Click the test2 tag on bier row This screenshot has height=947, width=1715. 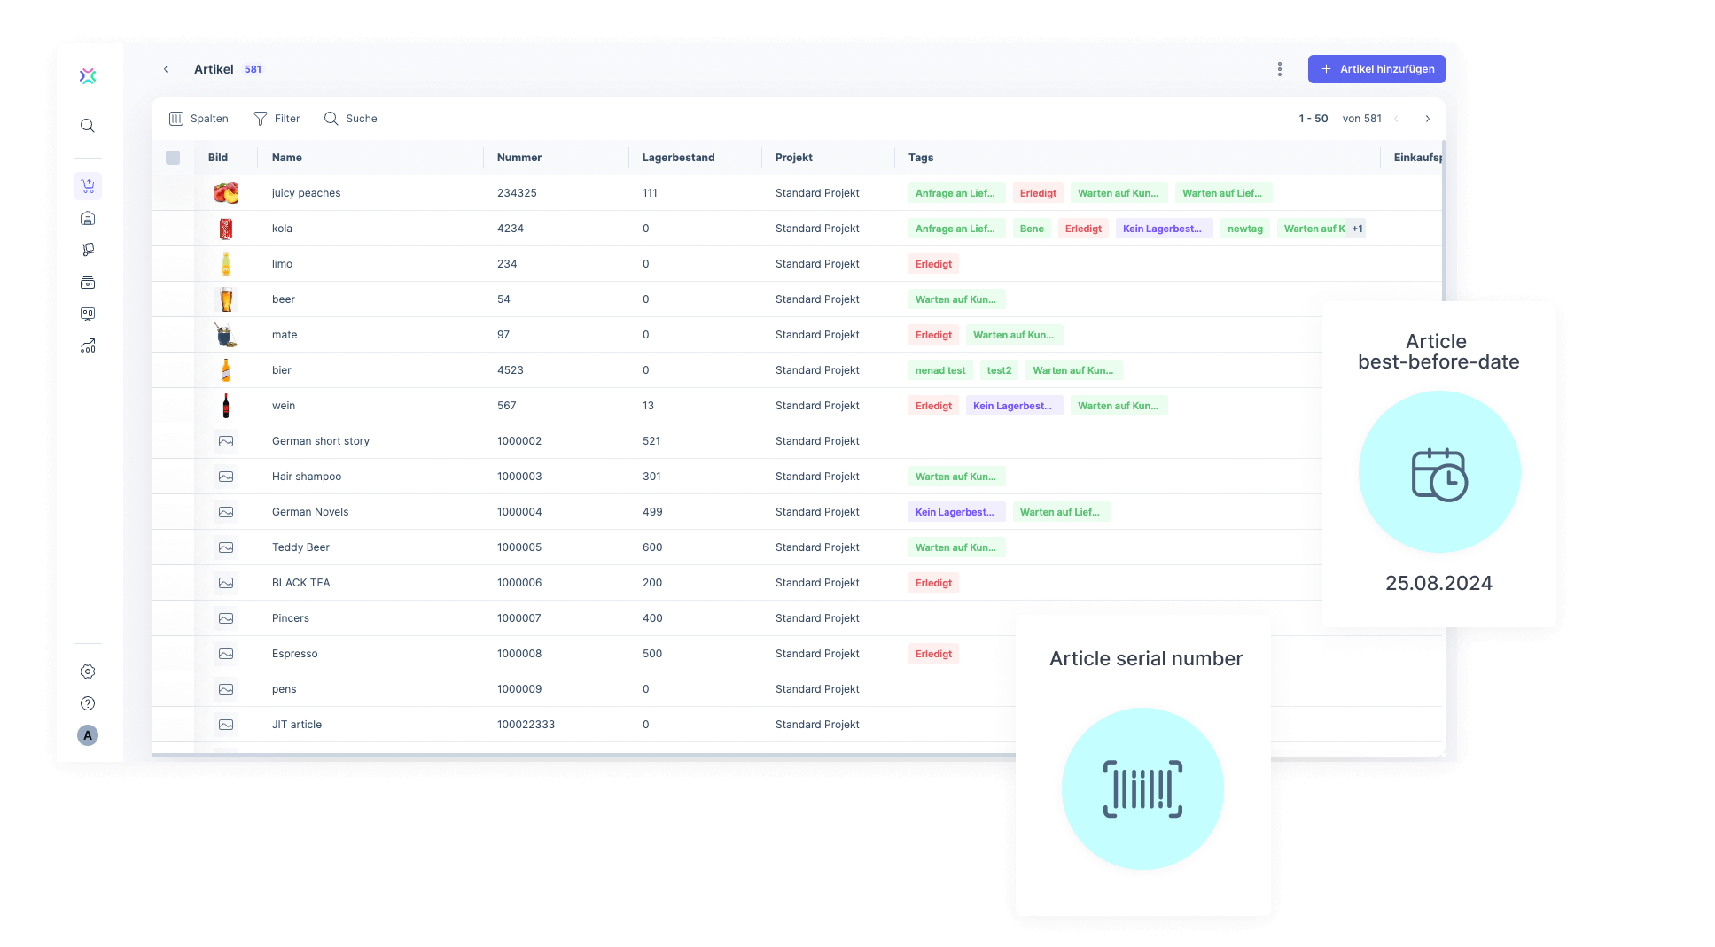(999, 370)
